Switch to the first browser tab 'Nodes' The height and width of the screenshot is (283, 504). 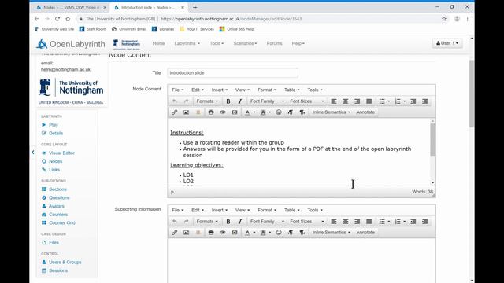click(x=70, y=7)
